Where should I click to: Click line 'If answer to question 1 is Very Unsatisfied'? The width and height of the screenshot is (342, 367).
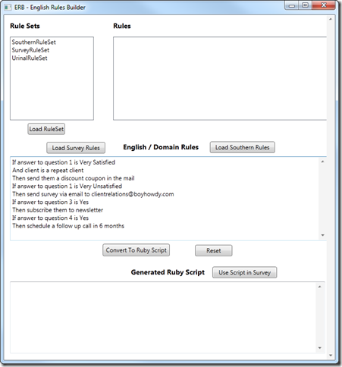[x=67, y=187]
